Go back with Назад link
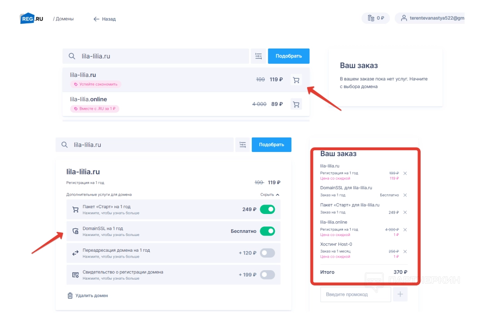The image size is (483, 316). (105, 19)
